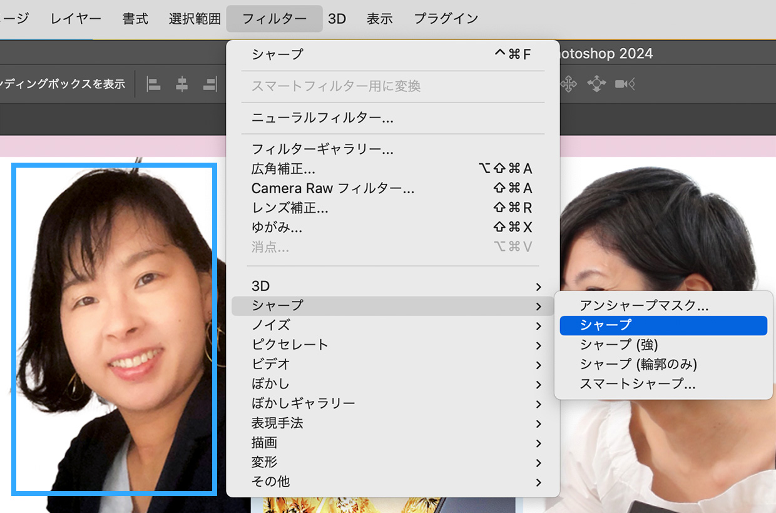Click the align left edges icon
Image resolution: width=776 pixels, height=513 pixels.
pyautogui.click(x=153, y=84)
